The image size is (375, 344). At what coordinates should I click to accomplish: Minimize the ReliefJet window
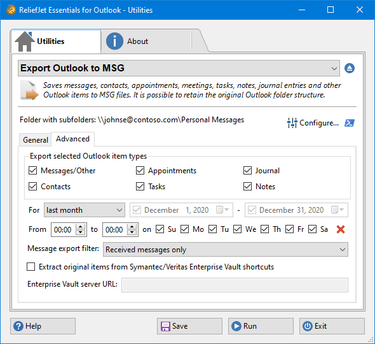[x=302, y=10]
